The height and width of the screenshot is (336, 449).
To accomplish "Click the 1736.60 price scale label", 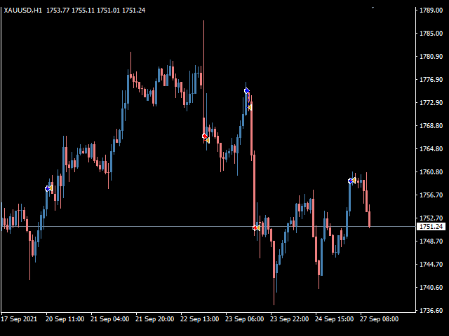I will (430, 310).
